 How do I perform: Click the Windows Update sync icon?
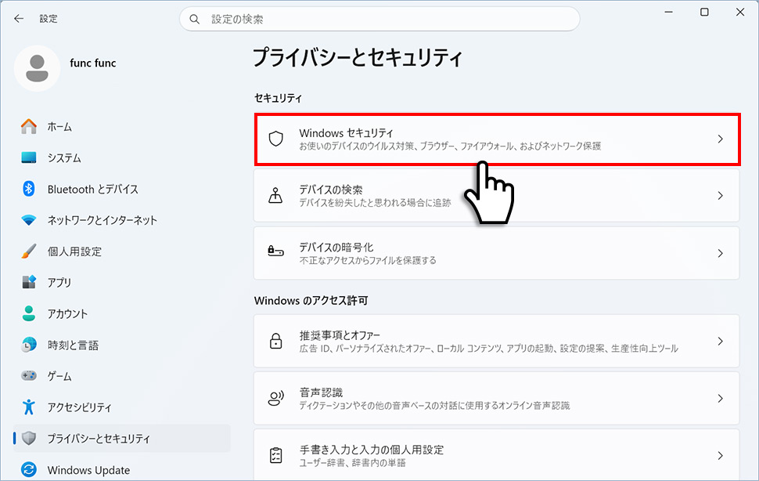tap(28, 469)
